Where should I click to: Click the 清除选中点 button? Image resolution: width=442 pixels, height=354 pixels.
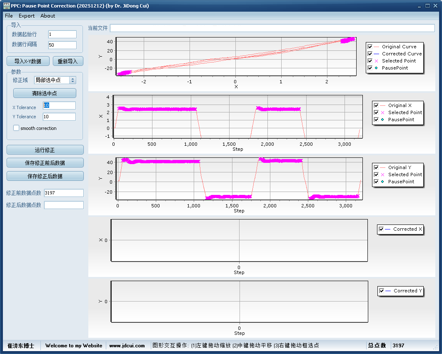[45, 93]
